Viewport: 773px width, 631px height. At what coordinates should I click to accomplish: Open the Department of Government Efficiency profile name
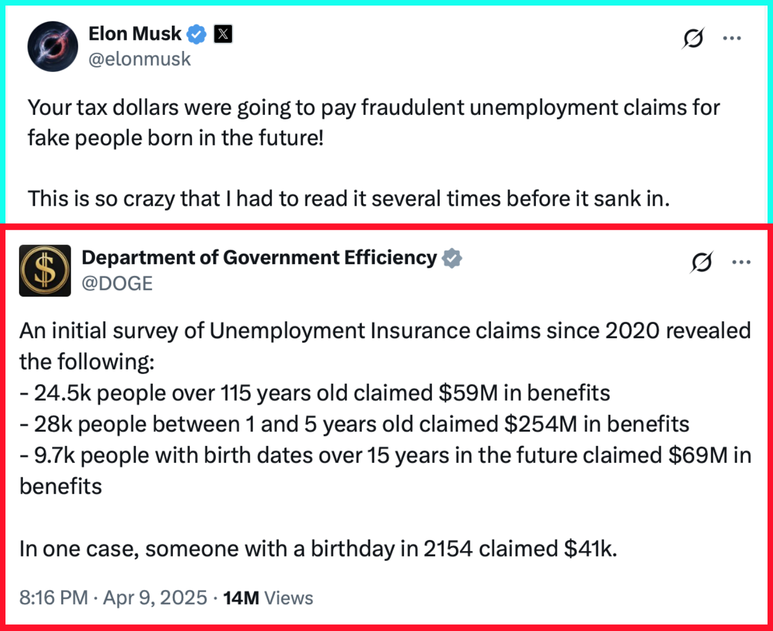pyautogui.click(x=259, y=258)
